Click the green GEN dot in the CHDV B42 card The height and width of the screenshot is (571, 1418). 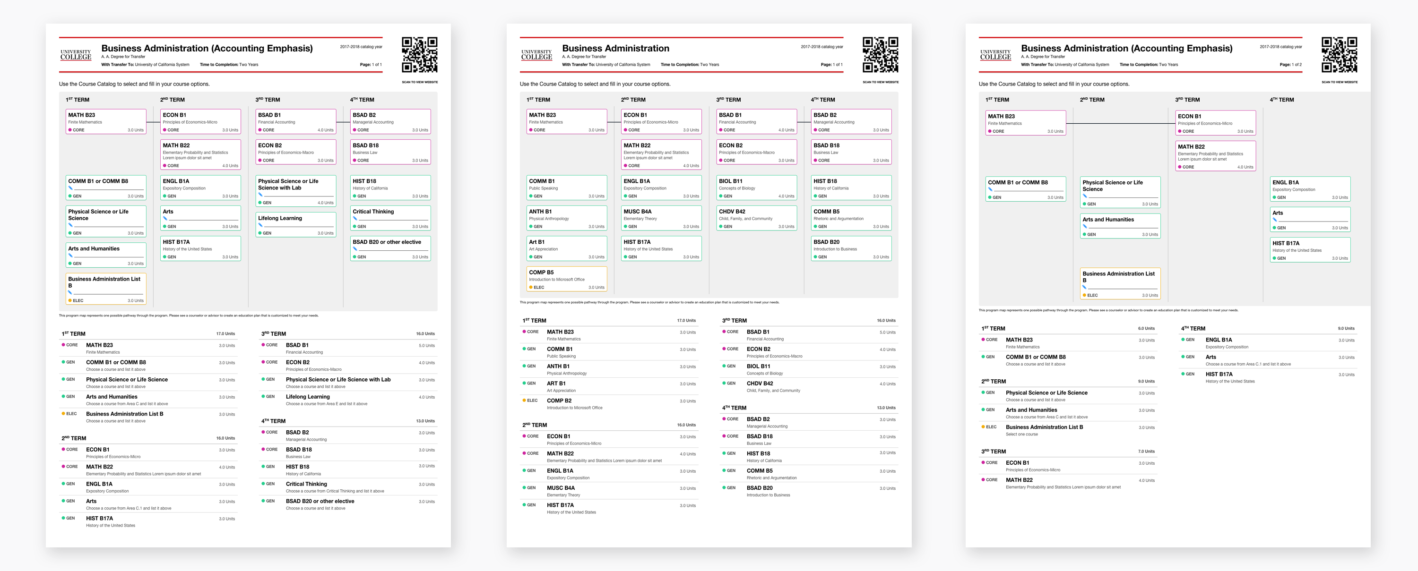(x=720, y=227)
